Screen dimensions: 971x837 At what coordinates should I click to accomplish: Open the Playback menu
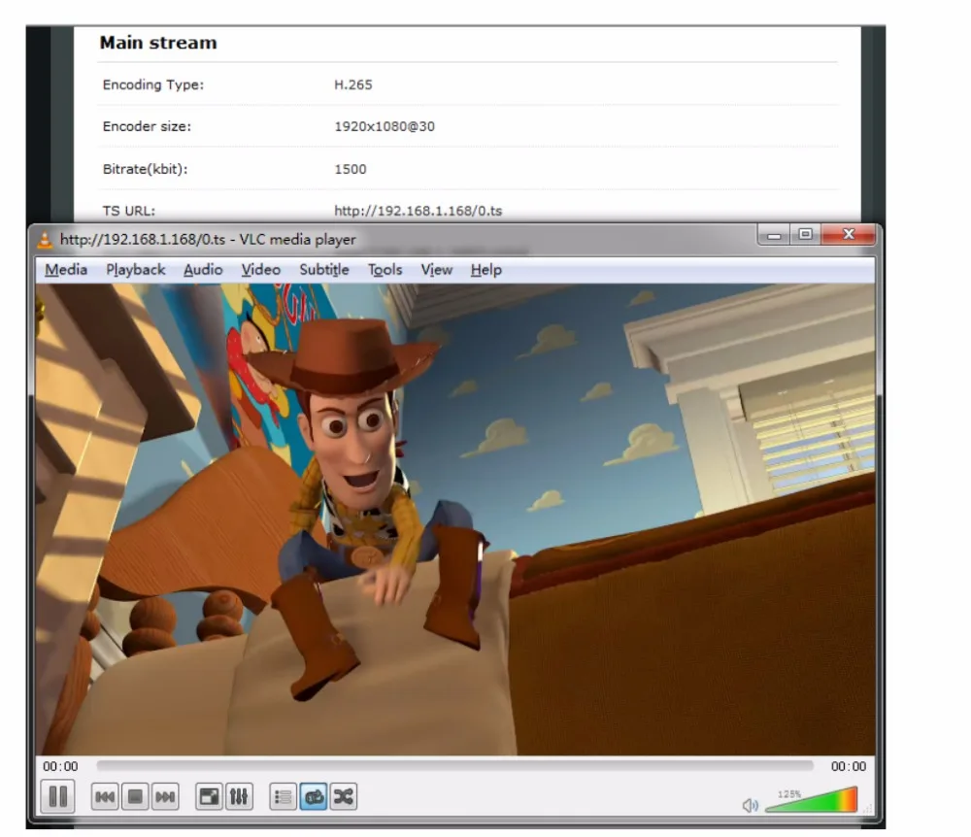(136, 270)
